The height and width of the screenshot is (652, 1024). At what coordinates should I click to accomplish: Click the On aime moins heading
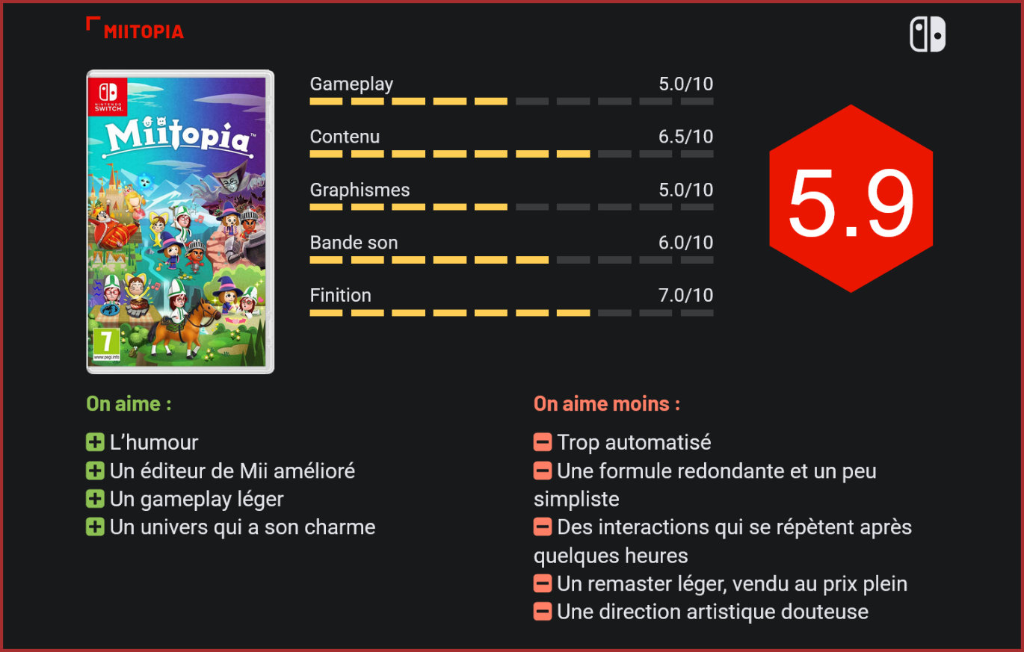tap(606, 404)
